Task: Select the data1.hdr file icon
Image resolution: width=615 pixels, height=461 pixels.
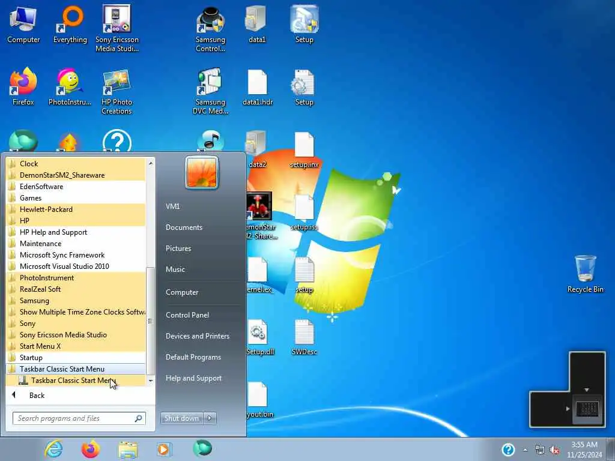Action: point(257,86)
